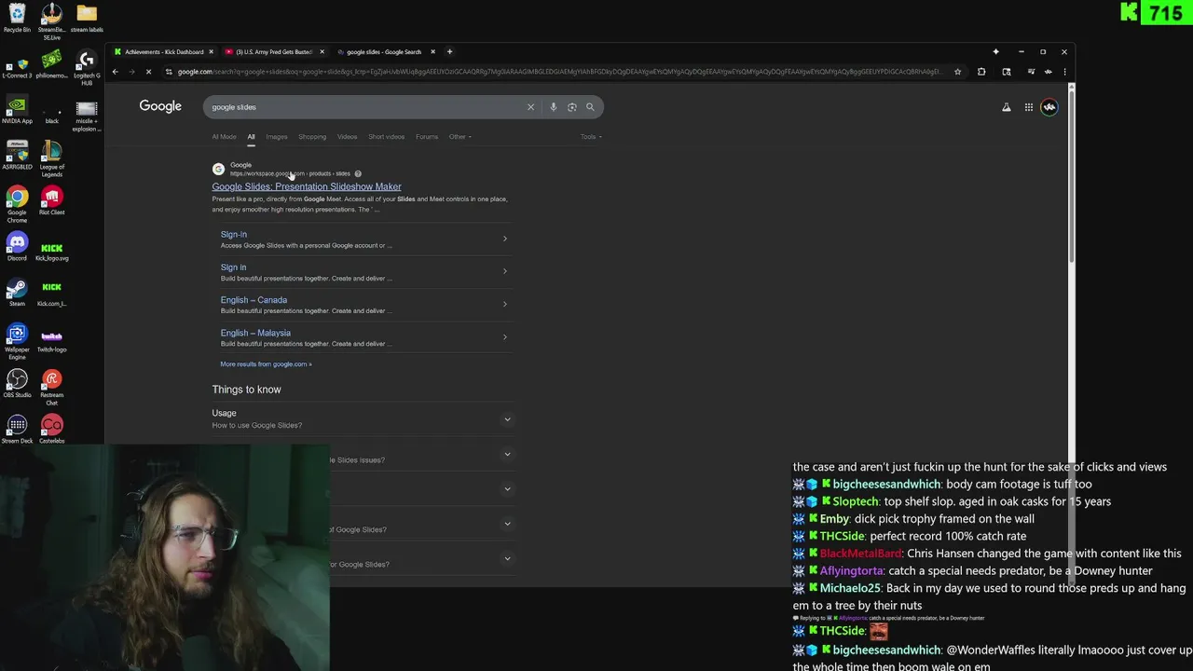Viewport: 1193px width, 671px height.
Task: Clear the Google search box text
Action: (x=531, y=107)
